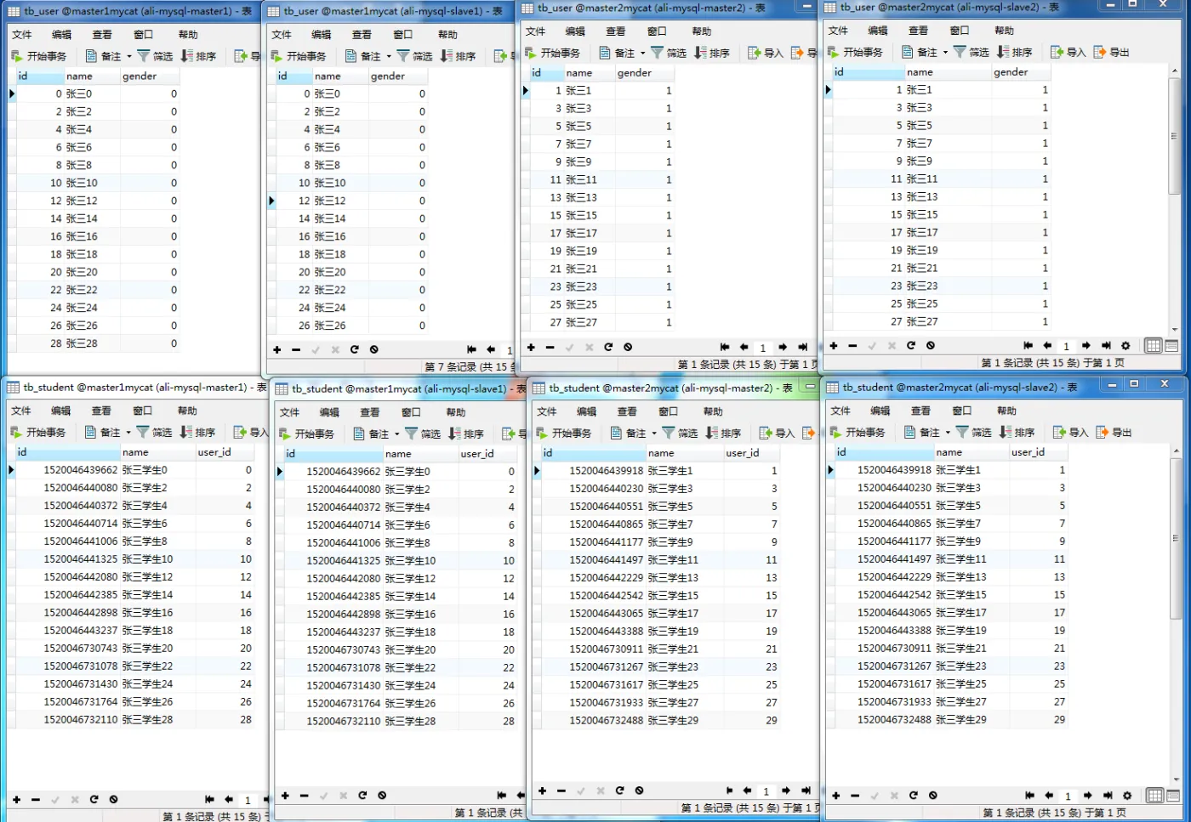Refresh data in tb_user ali-mysql-slave2 window

pyautogui.click(x=910, y=346)
